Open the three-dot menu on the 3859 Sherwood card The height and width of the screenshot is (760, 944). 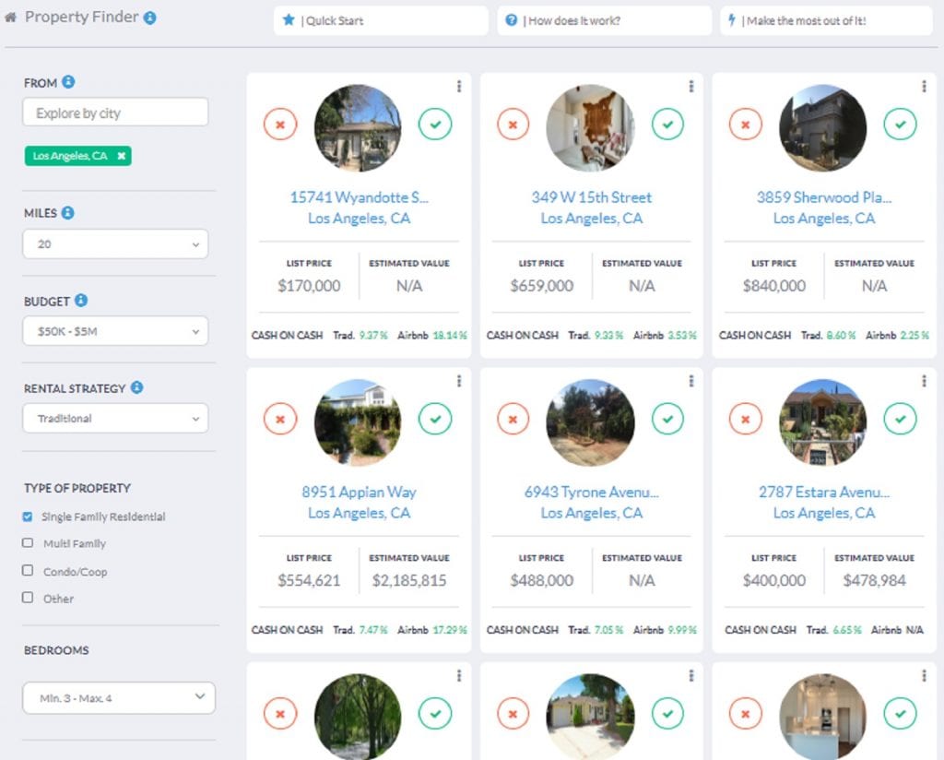[922, 86]
